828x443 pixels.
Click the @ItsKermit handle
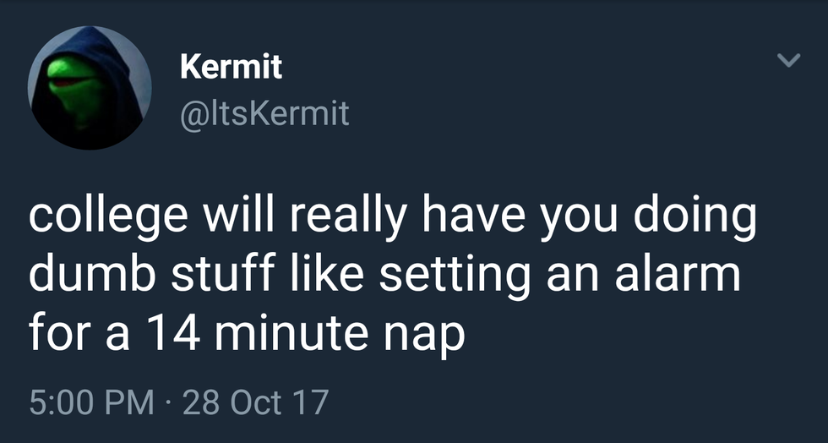tap(264, 113)
